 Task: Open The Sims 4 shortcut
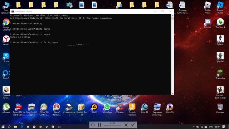click(x=220, y=23)
